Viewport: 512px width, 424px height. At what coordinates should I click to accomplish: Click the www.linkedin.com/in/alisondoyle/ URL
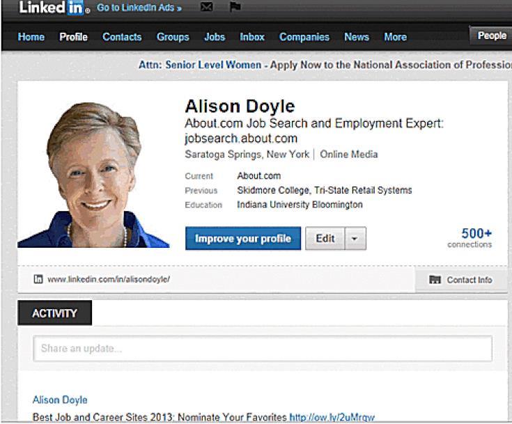pos(109,279)
